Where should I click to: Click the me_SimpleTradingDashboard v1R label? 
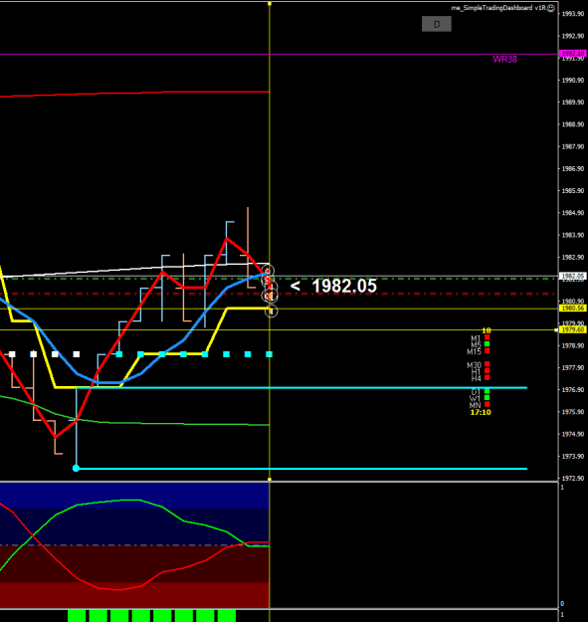click(x=498, y=8)
